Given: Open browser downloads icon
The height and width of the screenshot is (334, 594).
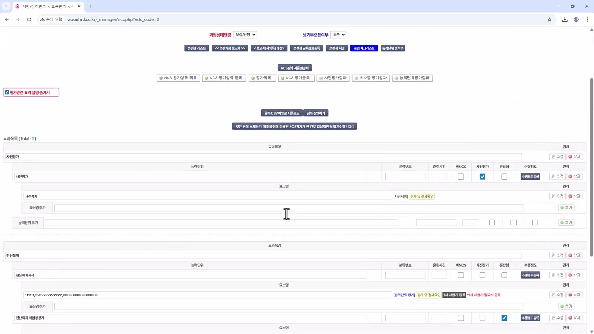Looking at the screenshot, I should point(565,19).
